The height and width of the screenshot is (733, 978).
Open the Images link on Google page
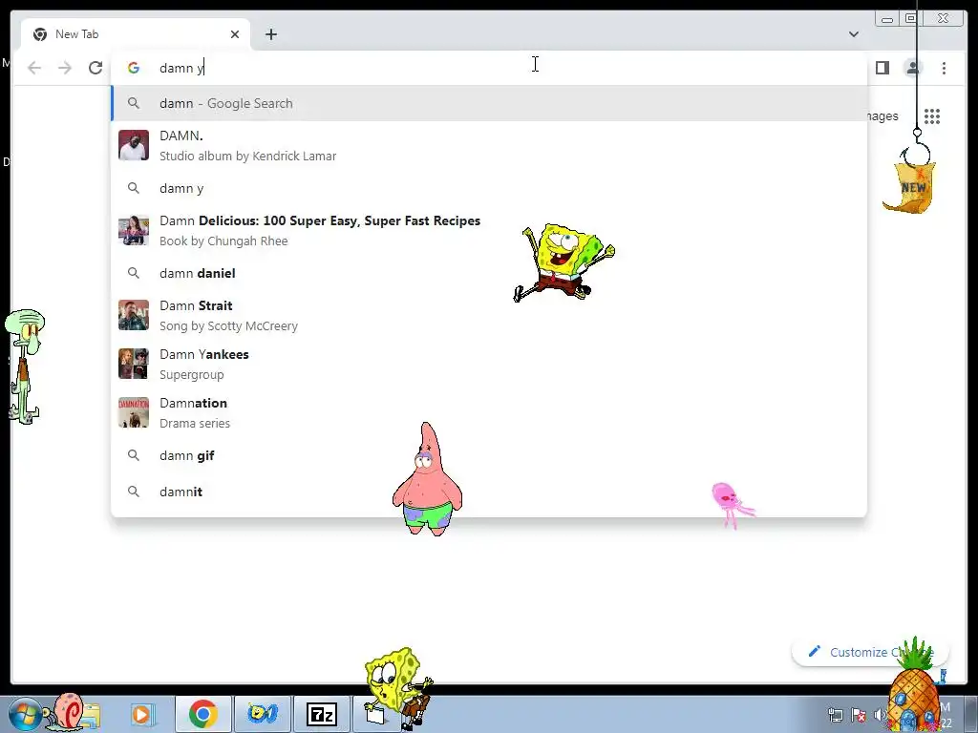883,116
